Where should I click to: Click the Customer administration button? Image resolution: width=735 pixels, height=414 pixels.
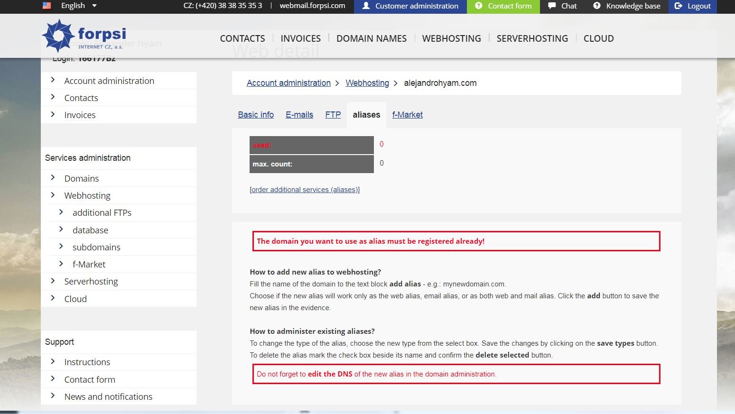click(410, 6)
